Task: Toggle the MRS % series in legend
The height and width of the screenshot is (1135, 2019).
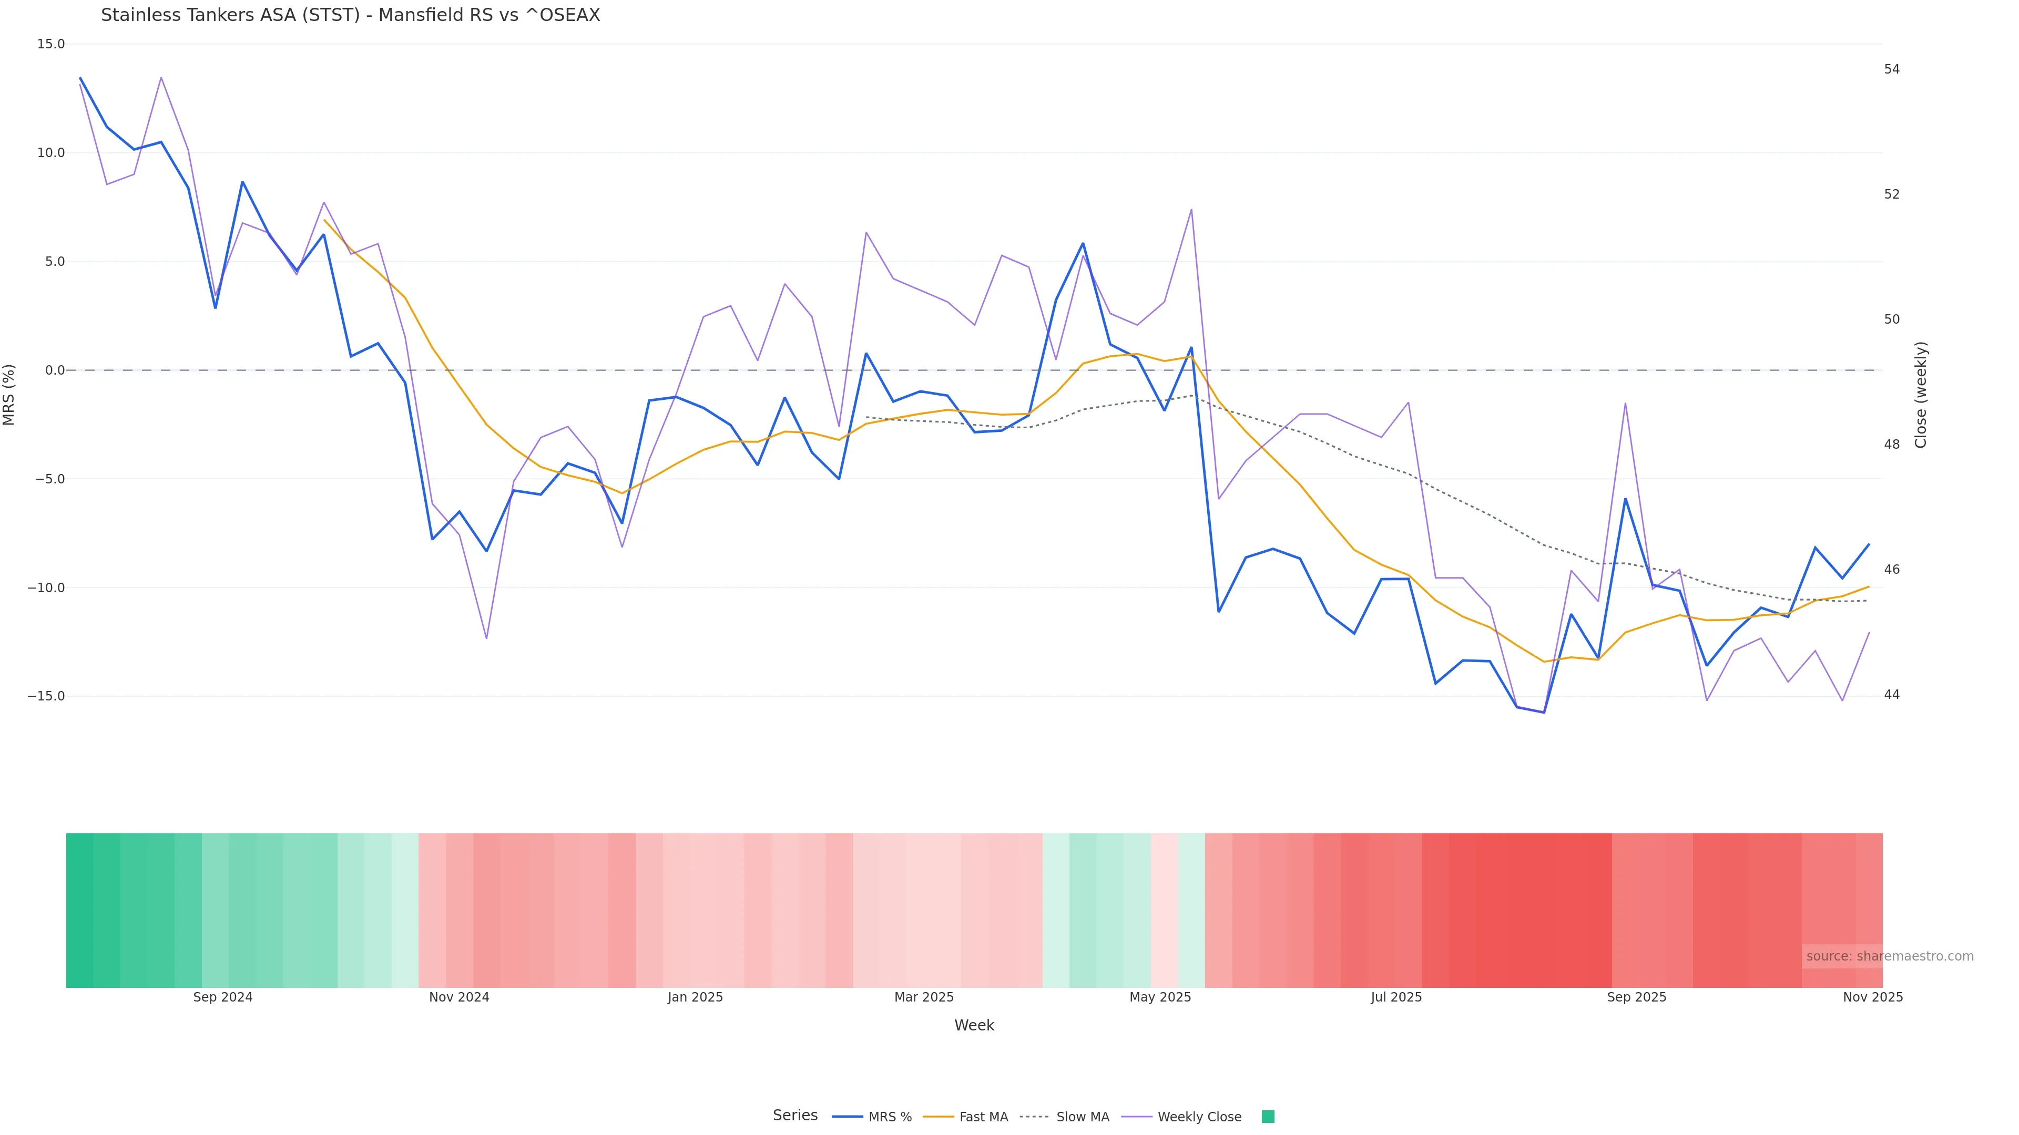Action: coord(872,1117)
